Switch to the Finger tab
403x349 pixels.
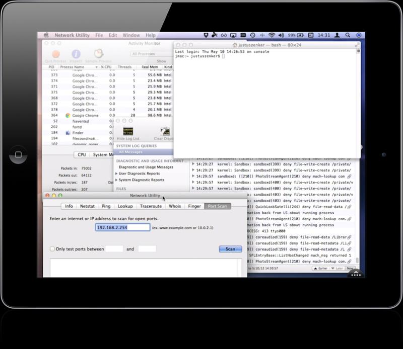point(194,206)
